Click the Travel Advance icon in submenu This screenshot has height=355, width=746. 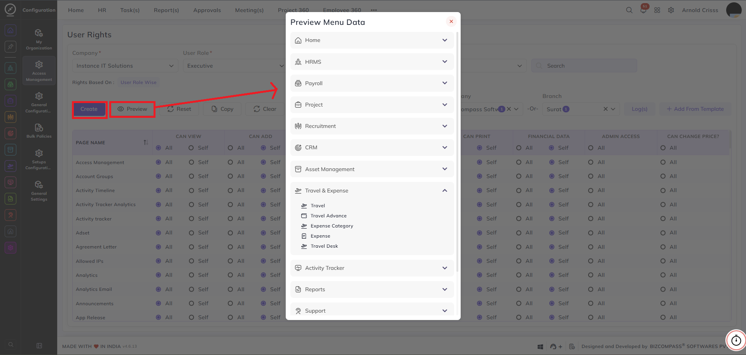[x=304, y=216]
